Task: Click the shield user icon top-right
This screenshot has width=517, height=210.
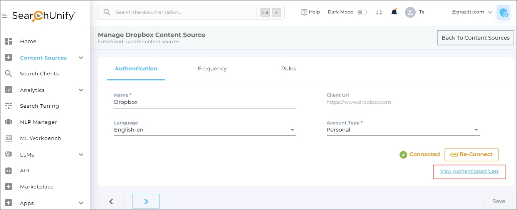Action: pos(503,12)
